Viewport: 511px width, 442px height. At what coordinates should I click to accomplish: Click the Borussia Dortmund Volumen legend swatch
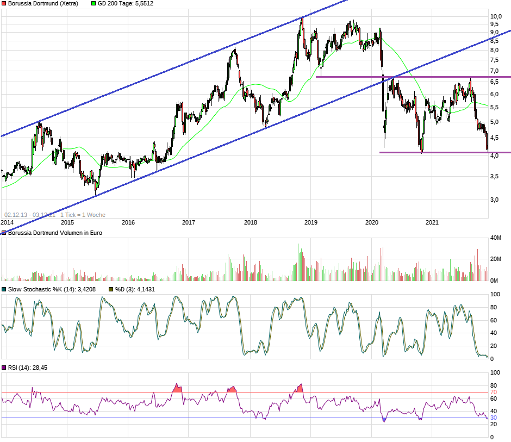(4, 233)
